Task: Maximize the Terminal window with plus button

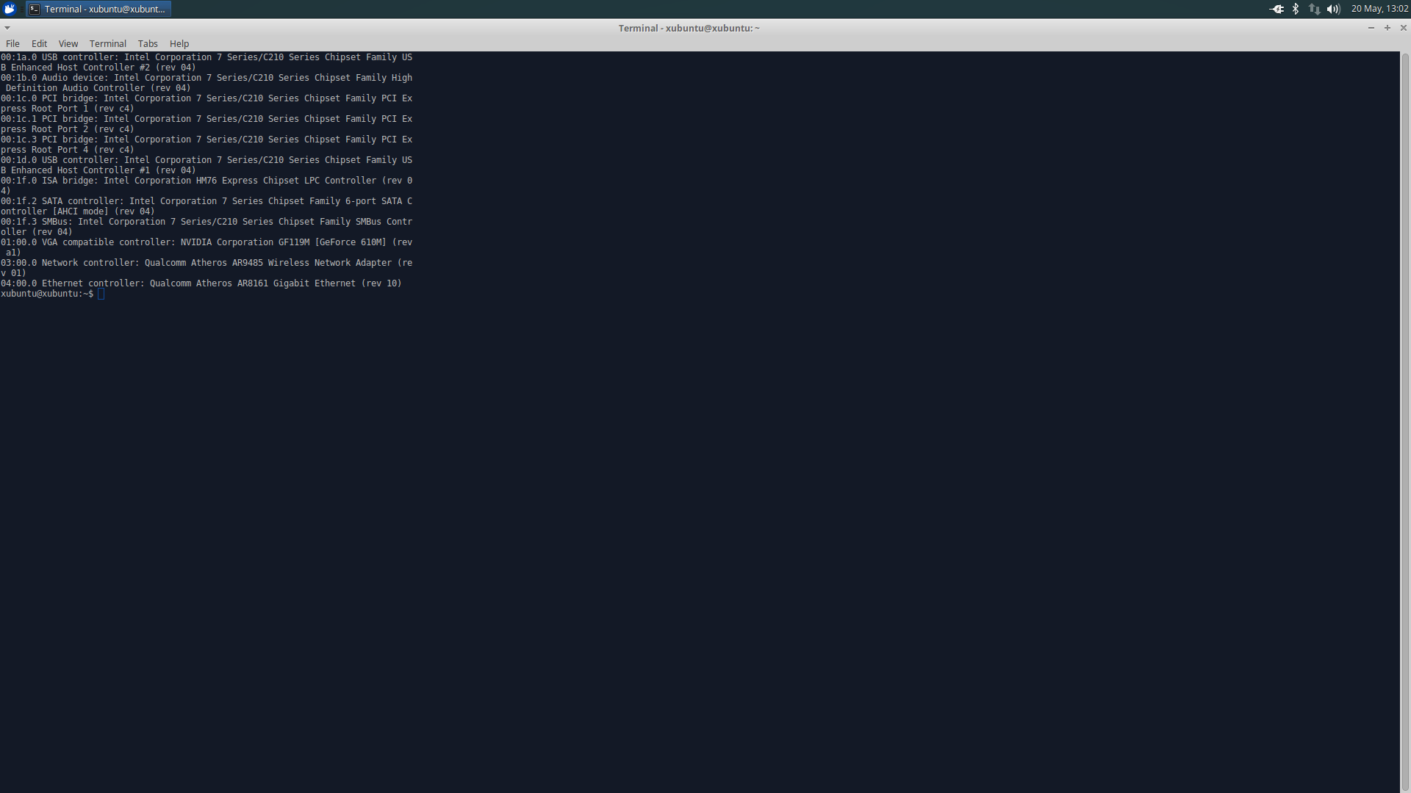Action: (1387, 28)
